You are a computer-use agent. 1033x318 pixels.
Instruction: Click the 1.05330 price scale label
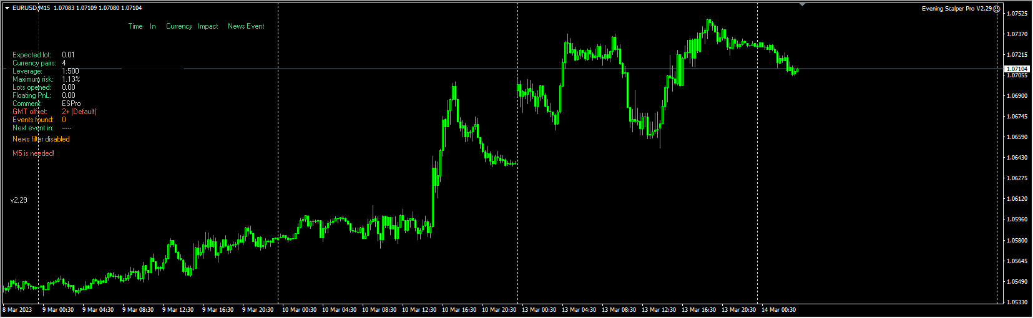[x=1017, y=302]
